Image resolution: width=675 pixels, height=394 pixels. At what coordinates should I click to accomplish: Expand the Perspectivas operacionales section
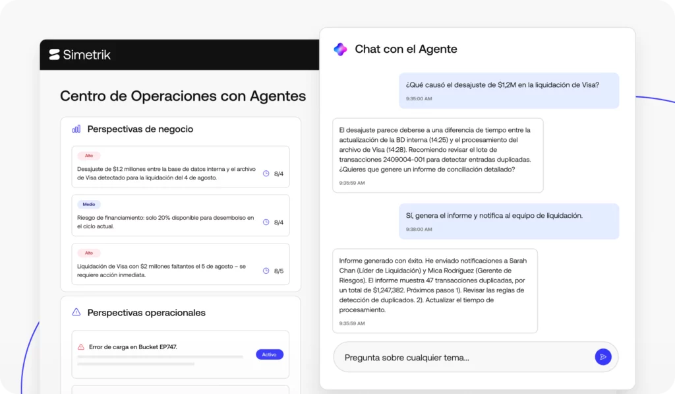[x=146, y=312]
